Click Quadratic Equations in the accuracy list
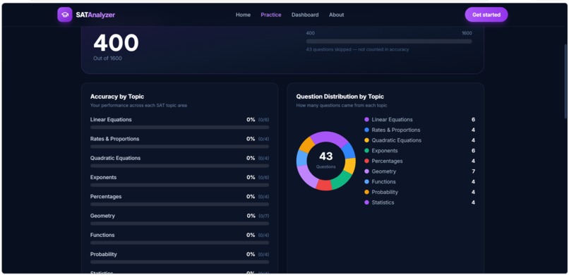The height and width of the screenshot is (275, 569). coord(115,158)
